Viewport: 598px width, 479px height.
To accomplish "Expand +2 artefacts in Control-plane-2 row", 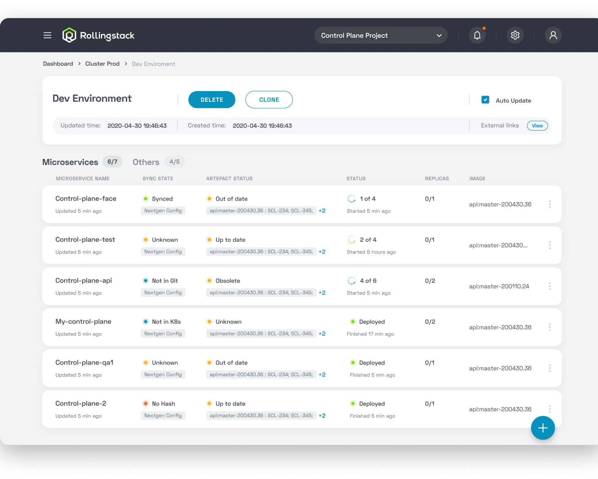I will click(x=322, y=416).
